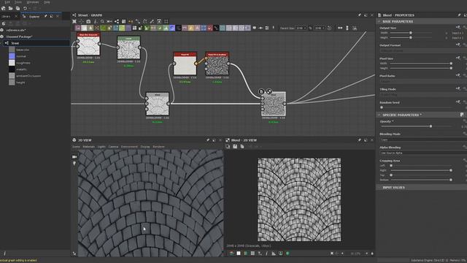
Task: Click the cobblestone preview in 2D view
Action: (299, 199)
